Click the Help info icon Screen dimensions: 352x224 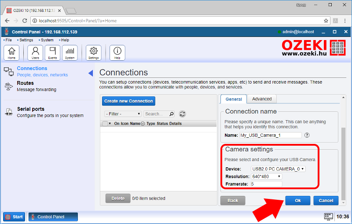point(117,52)
